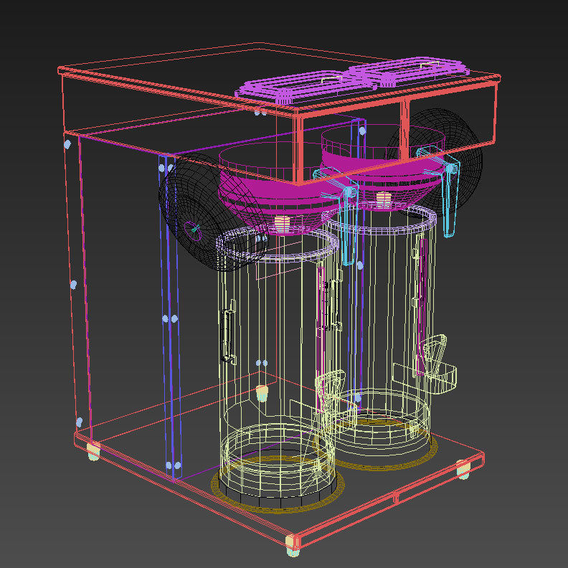Image resolution: width=568 pixels, height=568 pixels.
Task: Select the small cream cup behind left dispenser
Action: coord(262,394)
